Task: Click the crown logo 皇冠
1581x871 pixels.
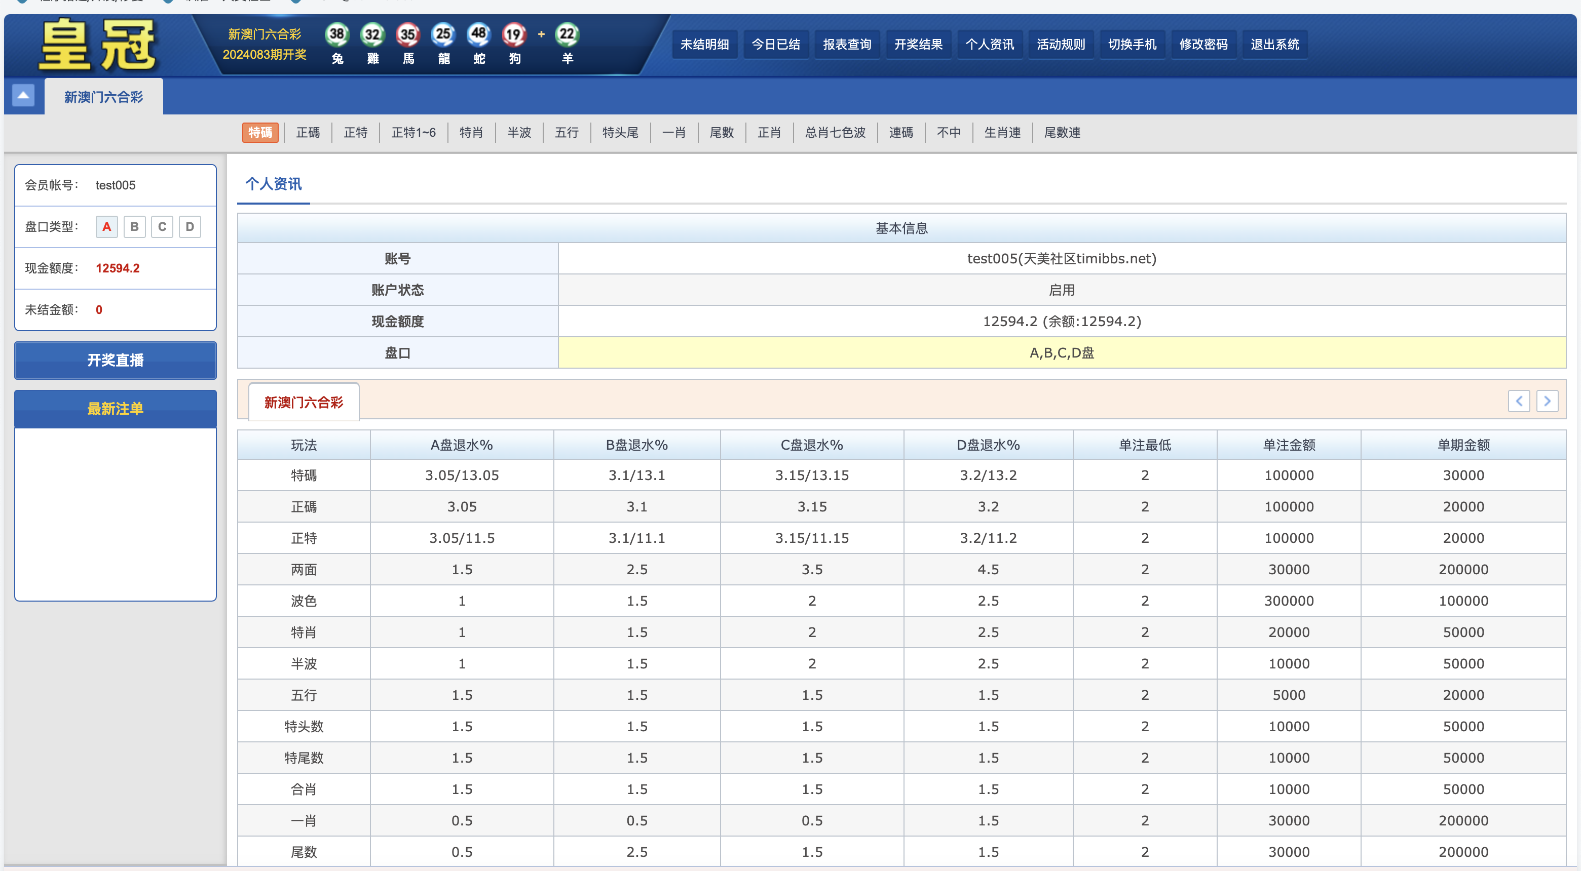Action: (x=98, y=45)
